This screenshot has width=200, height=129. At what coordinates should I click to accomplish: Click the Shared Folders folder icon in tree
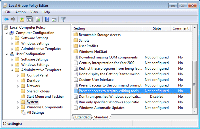pos(23,91)
